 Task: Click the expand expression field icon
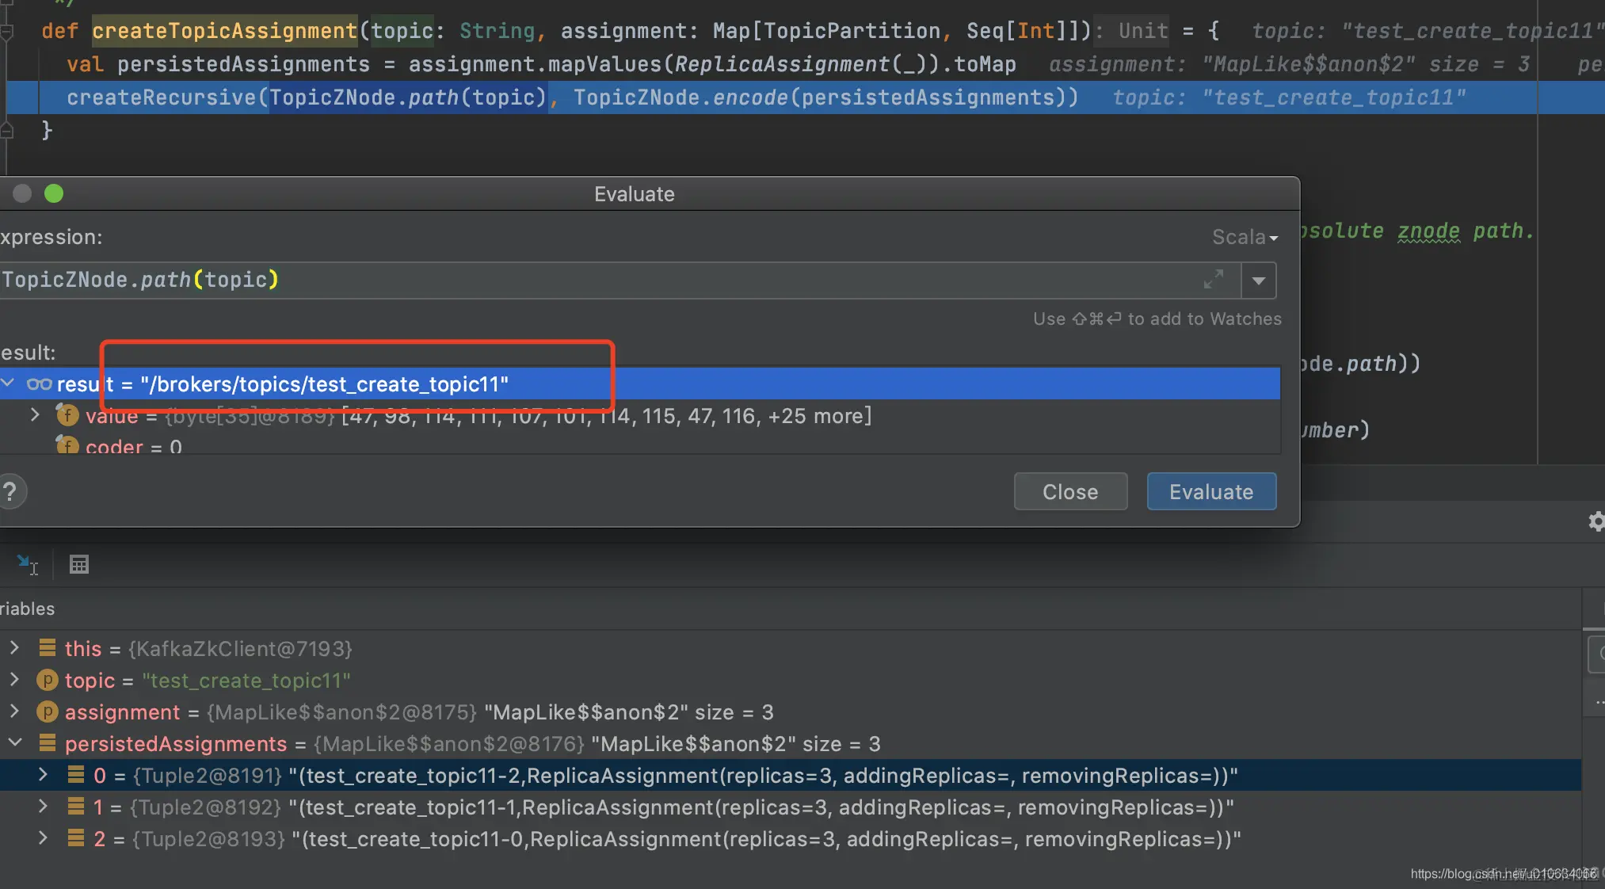point(1213,280)
